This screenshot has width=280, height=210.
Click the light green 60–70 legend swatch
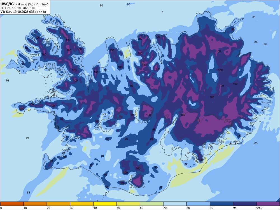tap(151, 204)
